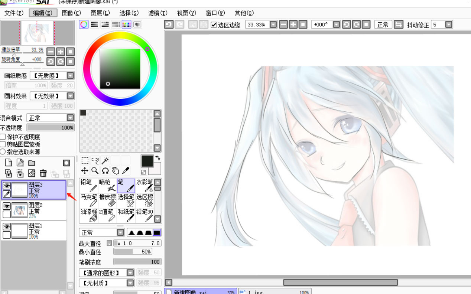The image size is (471, 294).
Task: Open the 混合模式 blend mode dropdown
Action: pyautogui.click(x=70, y=118)
